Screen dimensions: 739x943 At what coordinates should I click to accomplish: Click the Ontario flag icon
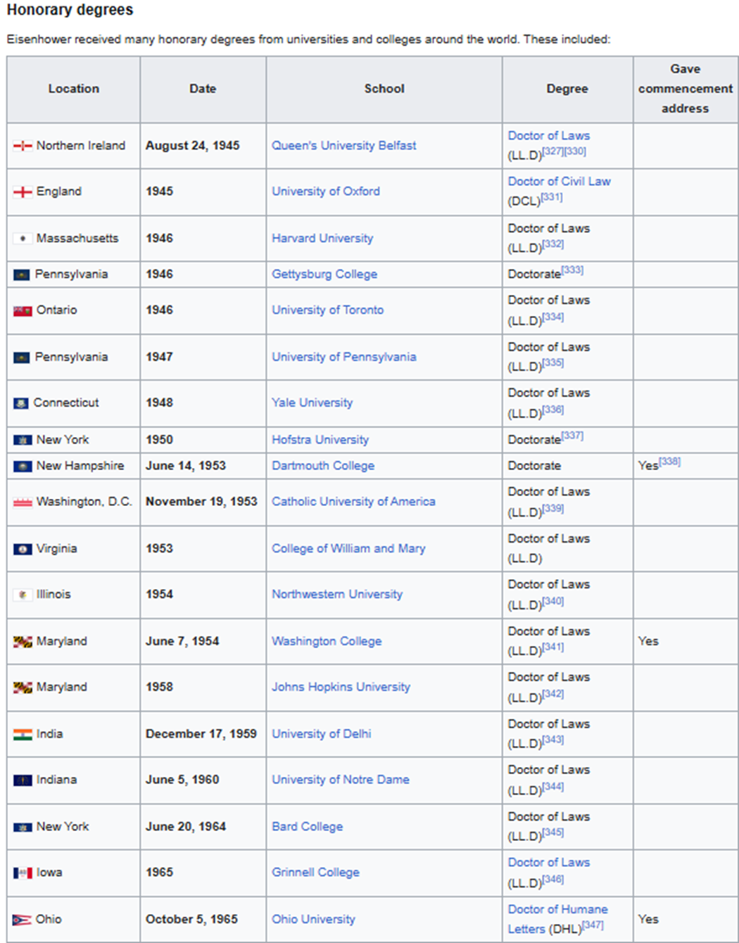click(23, 310)
